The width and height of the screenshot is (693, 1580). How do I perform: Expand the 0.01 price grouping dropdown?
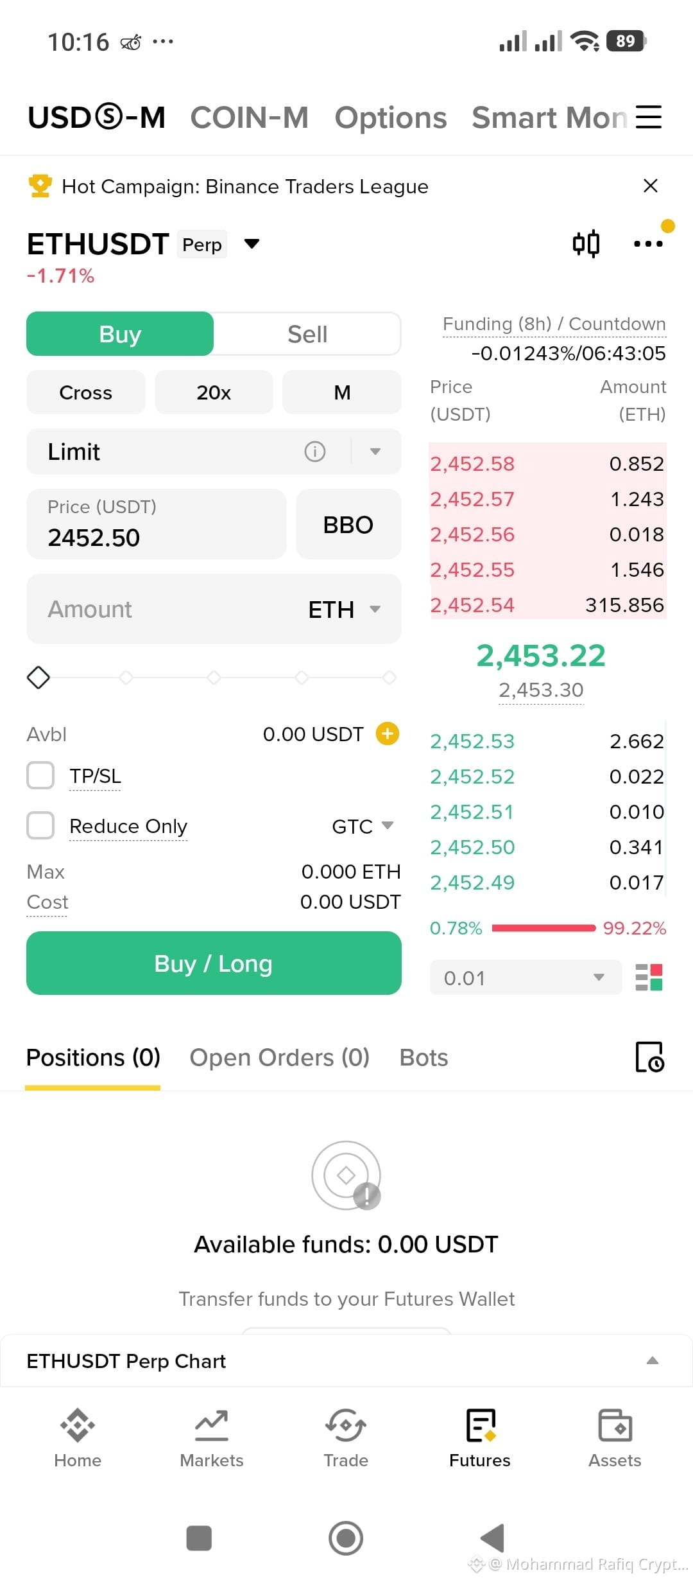tap(526, 978)
